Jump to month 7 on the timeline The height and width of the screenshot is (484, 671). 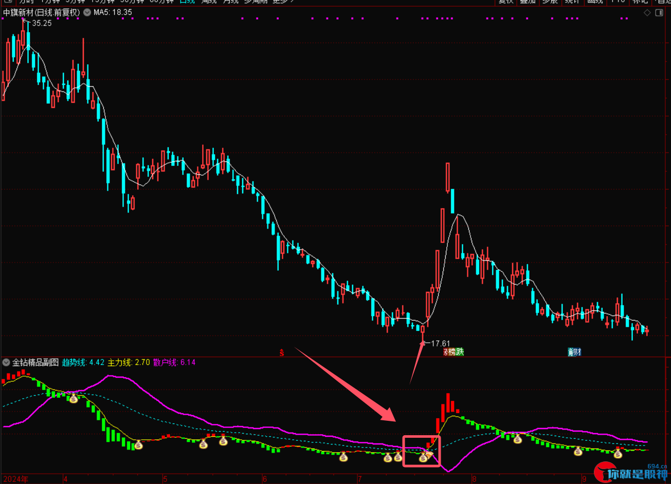[x=359, y=479]
